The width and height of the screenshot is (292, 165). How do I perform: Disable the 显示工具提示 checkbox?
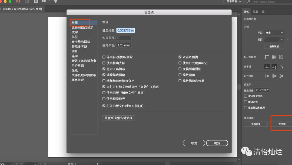point(104,69)
